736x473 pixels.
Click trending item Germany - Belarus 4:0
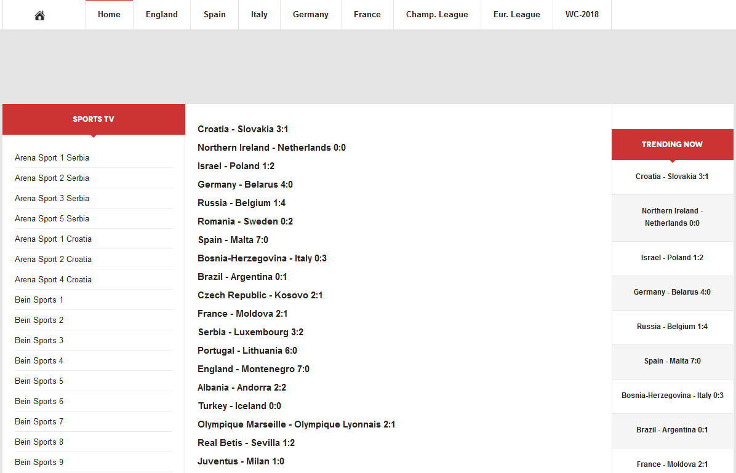[672, 292]
